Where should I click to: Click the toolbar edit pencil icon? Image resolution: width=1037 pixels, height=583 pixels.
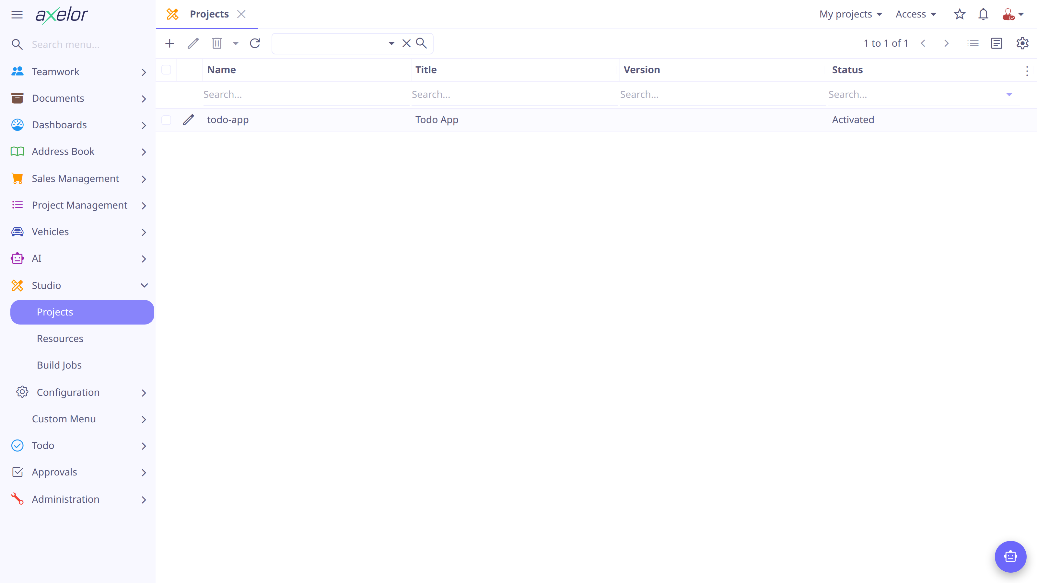[193, 43]
